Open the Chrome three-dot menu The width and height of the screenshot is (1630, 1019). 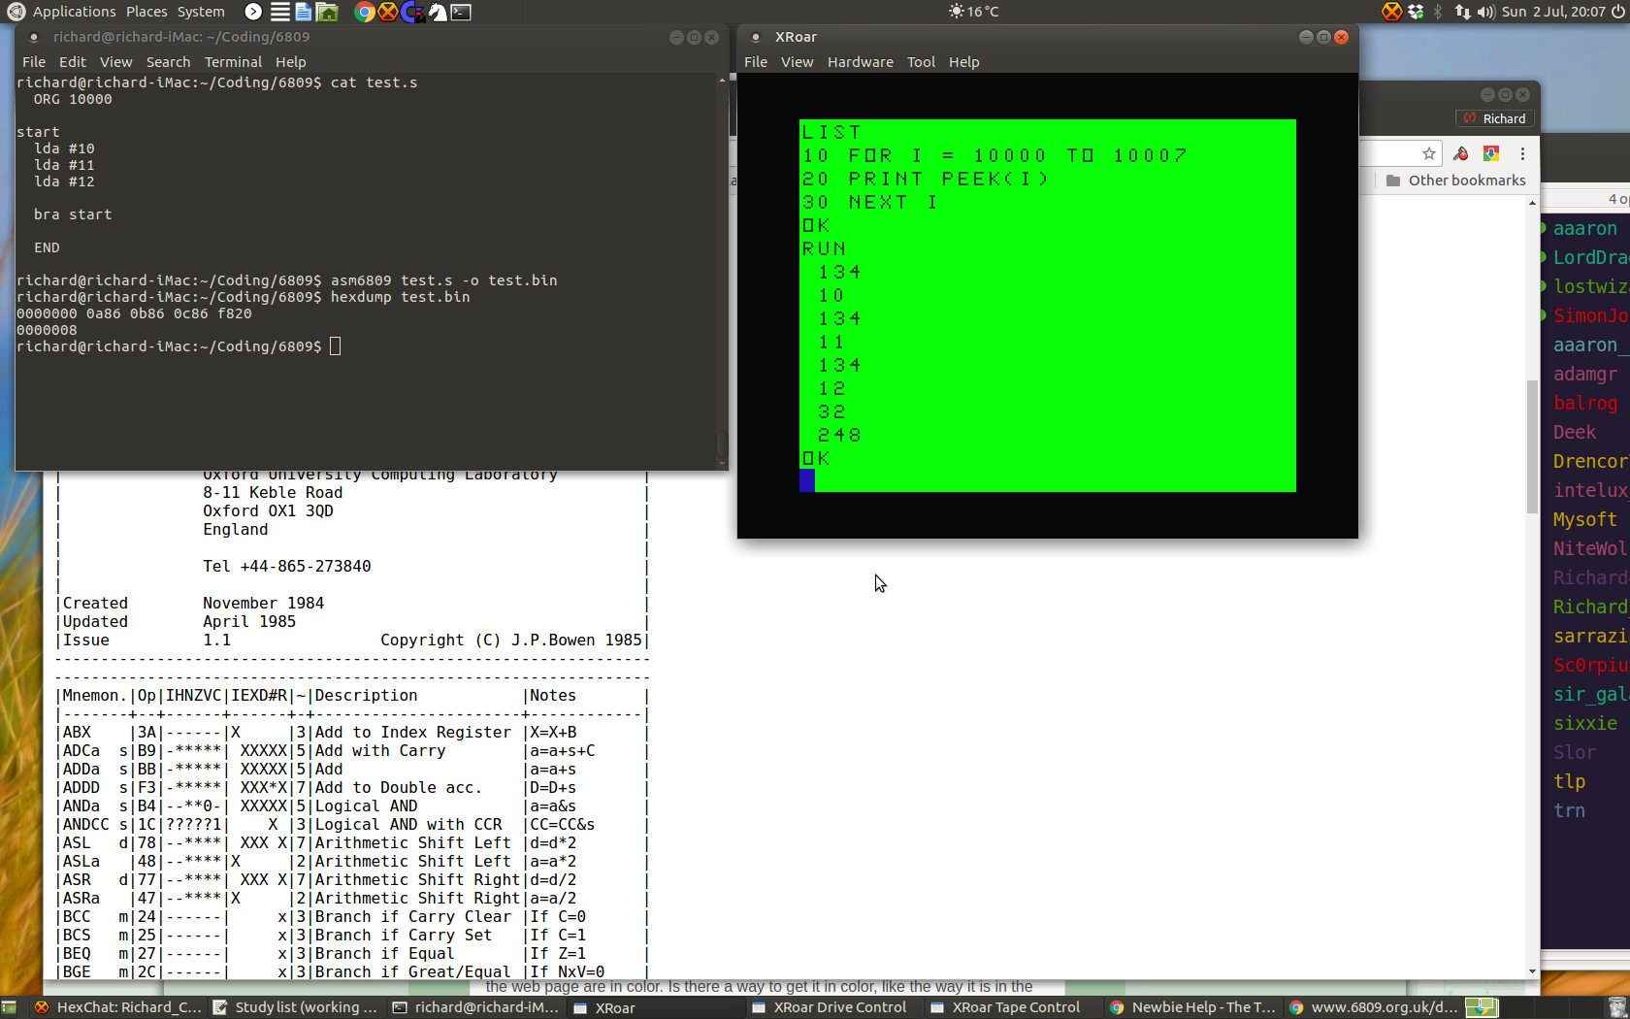pos(1522,153)
